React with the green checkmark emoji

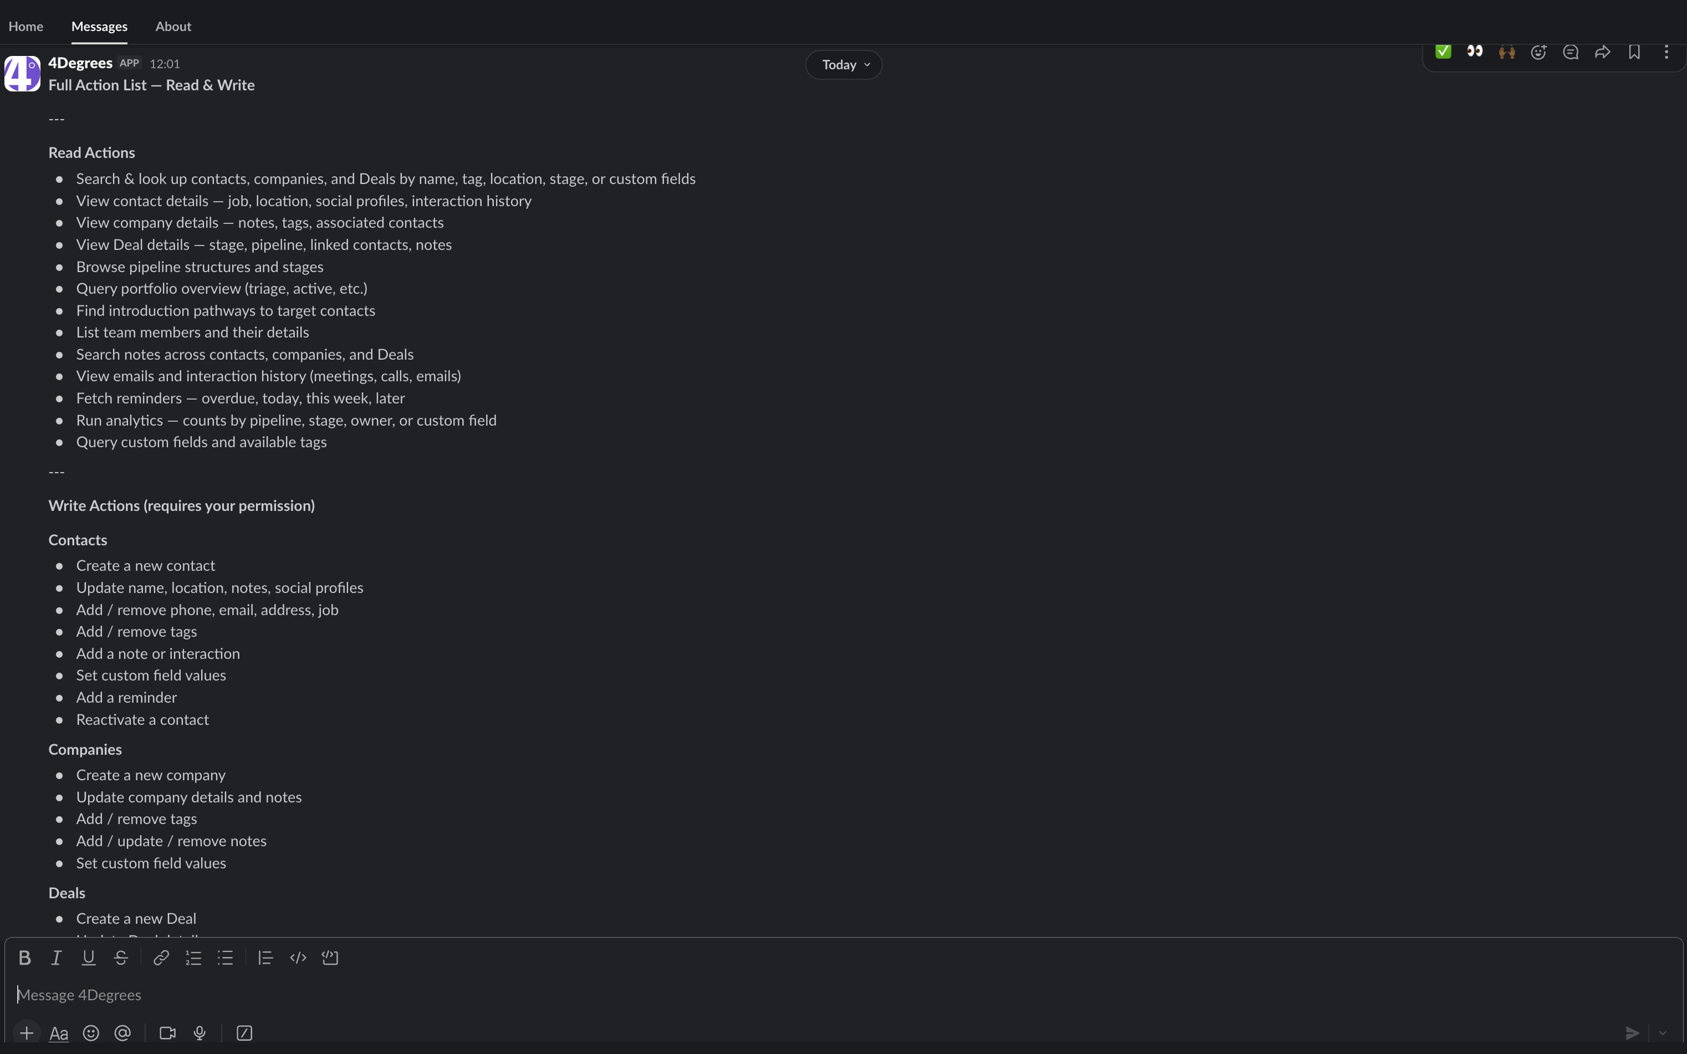point(1443,52)
